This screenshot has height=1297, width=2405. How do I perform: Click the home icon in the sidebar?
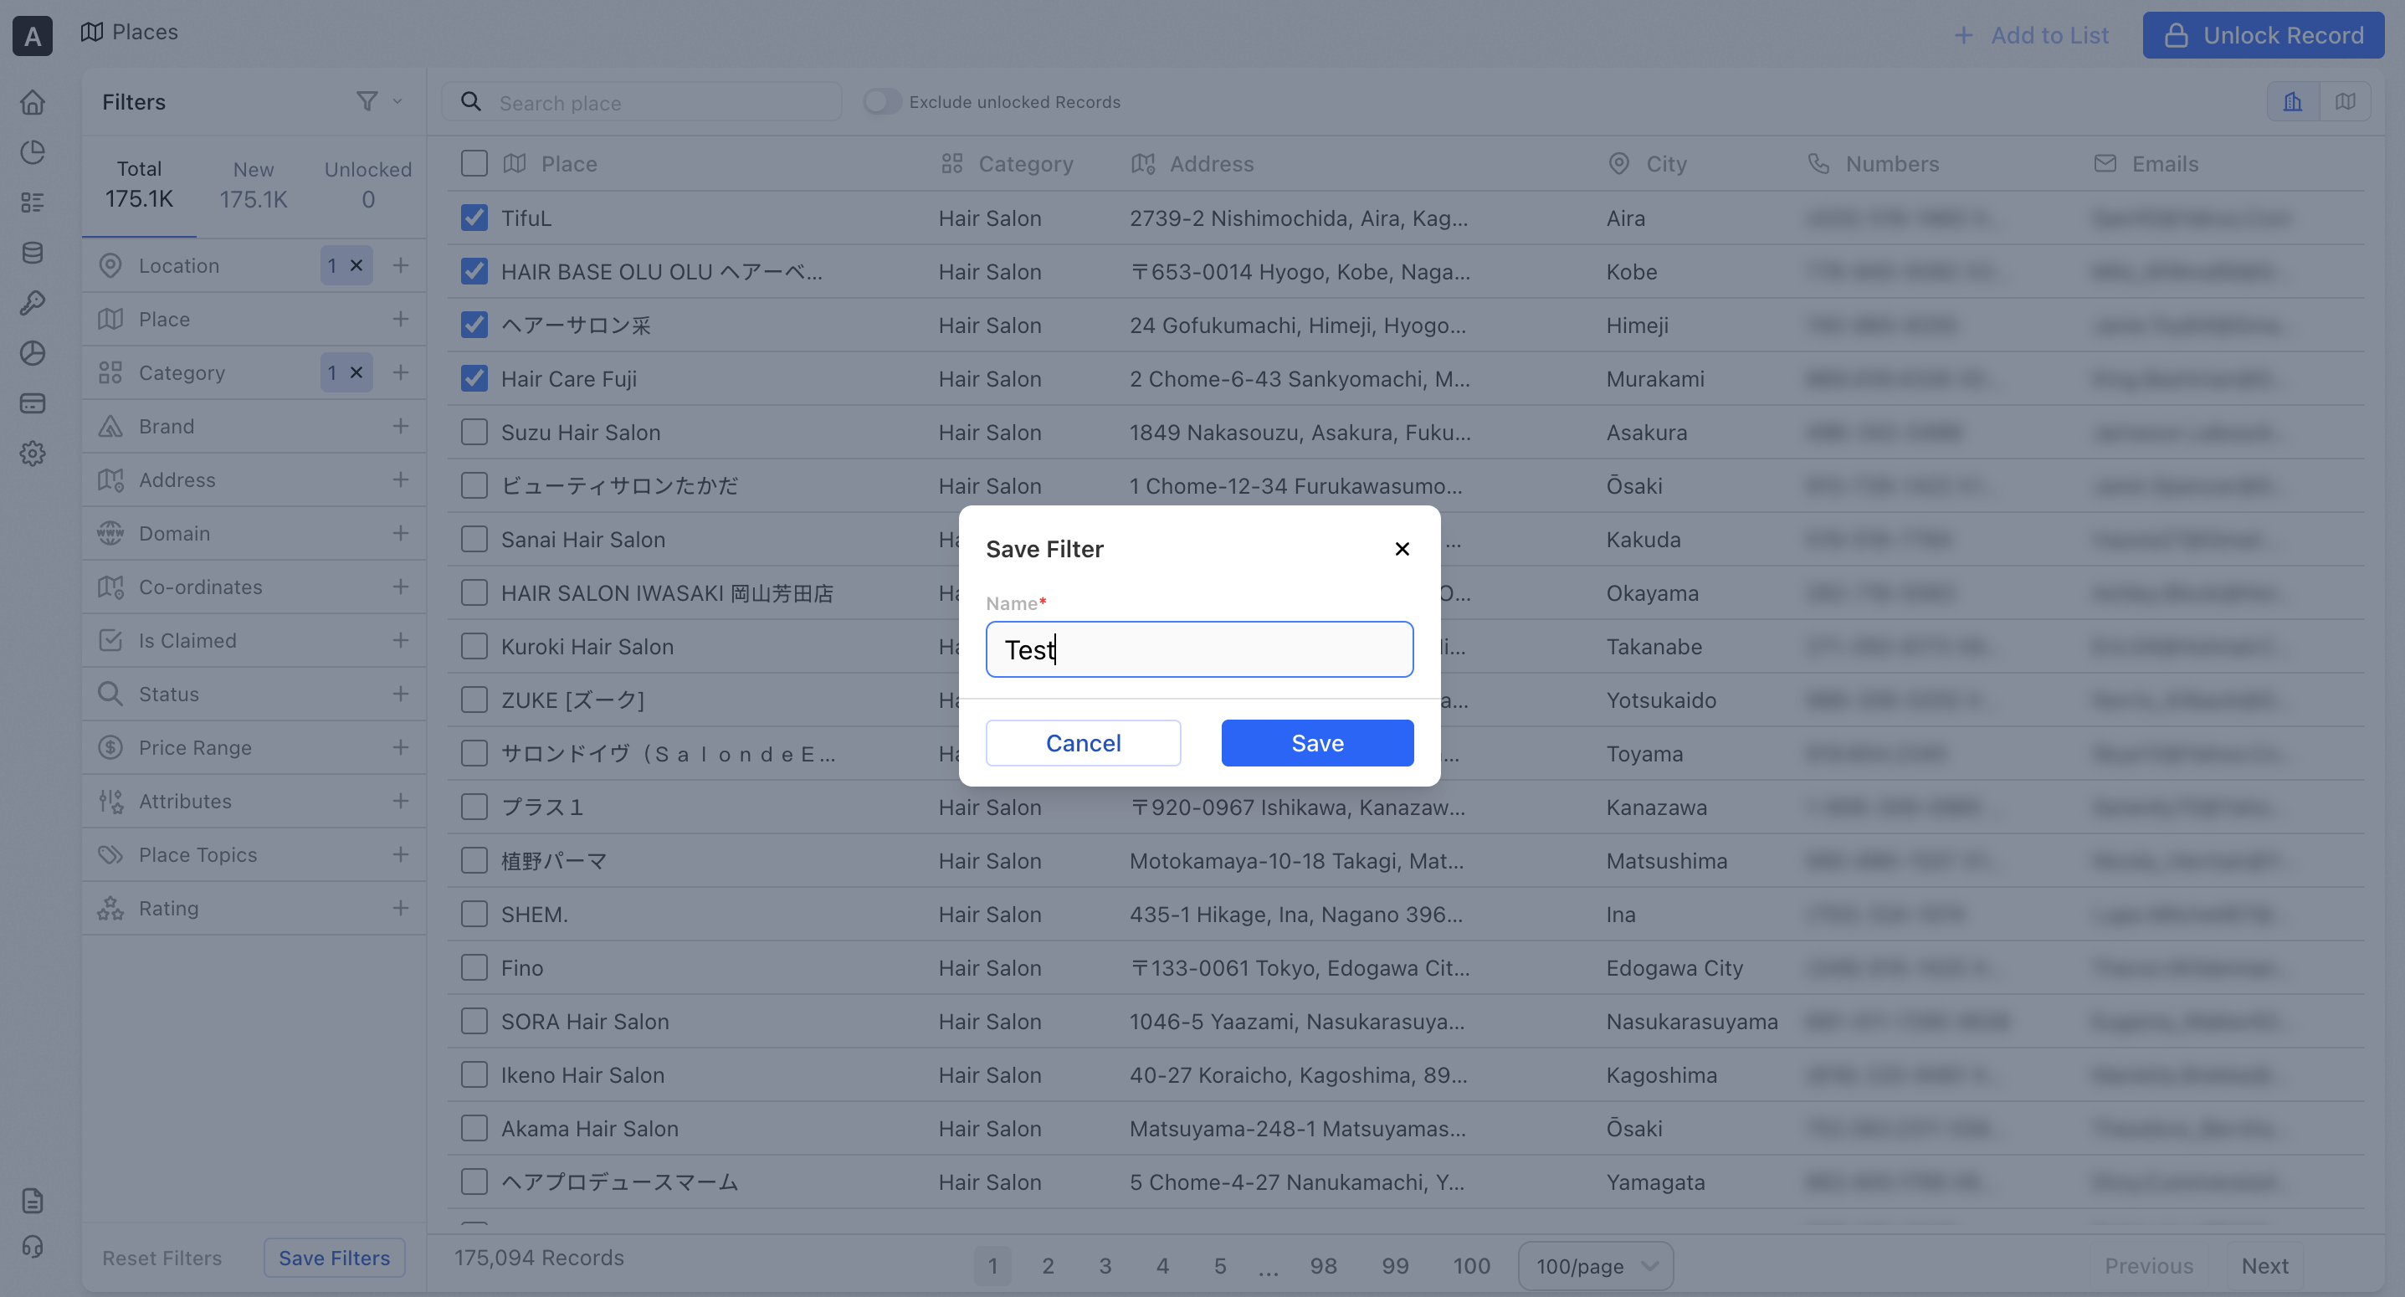point(33,102)
